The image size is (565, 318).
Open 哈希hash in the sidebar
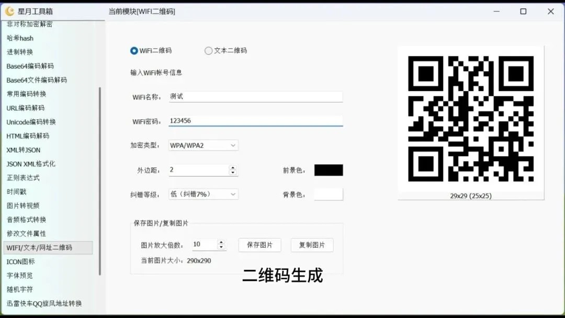[20, 38]
